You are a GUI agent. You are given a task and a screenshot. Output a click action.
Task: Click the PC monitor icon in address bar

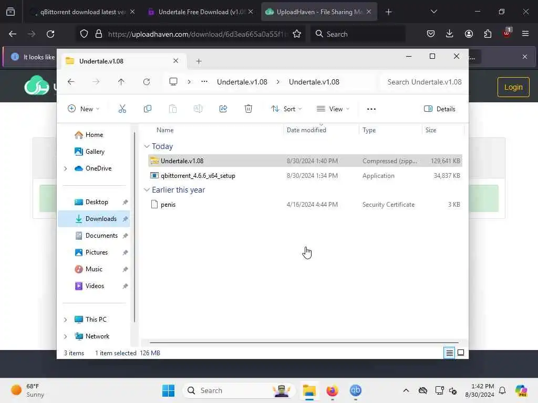pyautogui.click(x=173, y=82)
